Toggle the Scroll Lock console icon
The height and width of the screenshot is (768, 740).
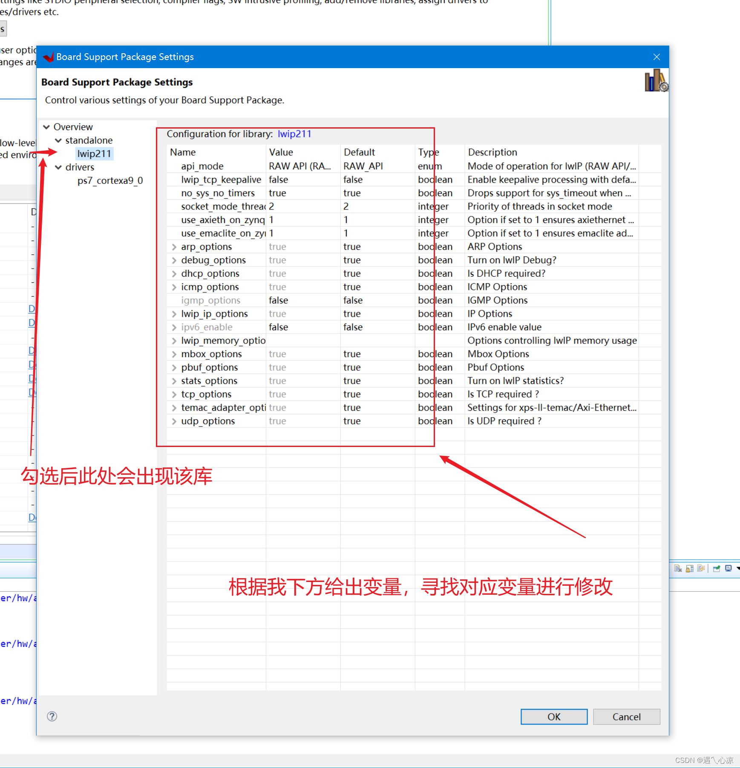690,568
